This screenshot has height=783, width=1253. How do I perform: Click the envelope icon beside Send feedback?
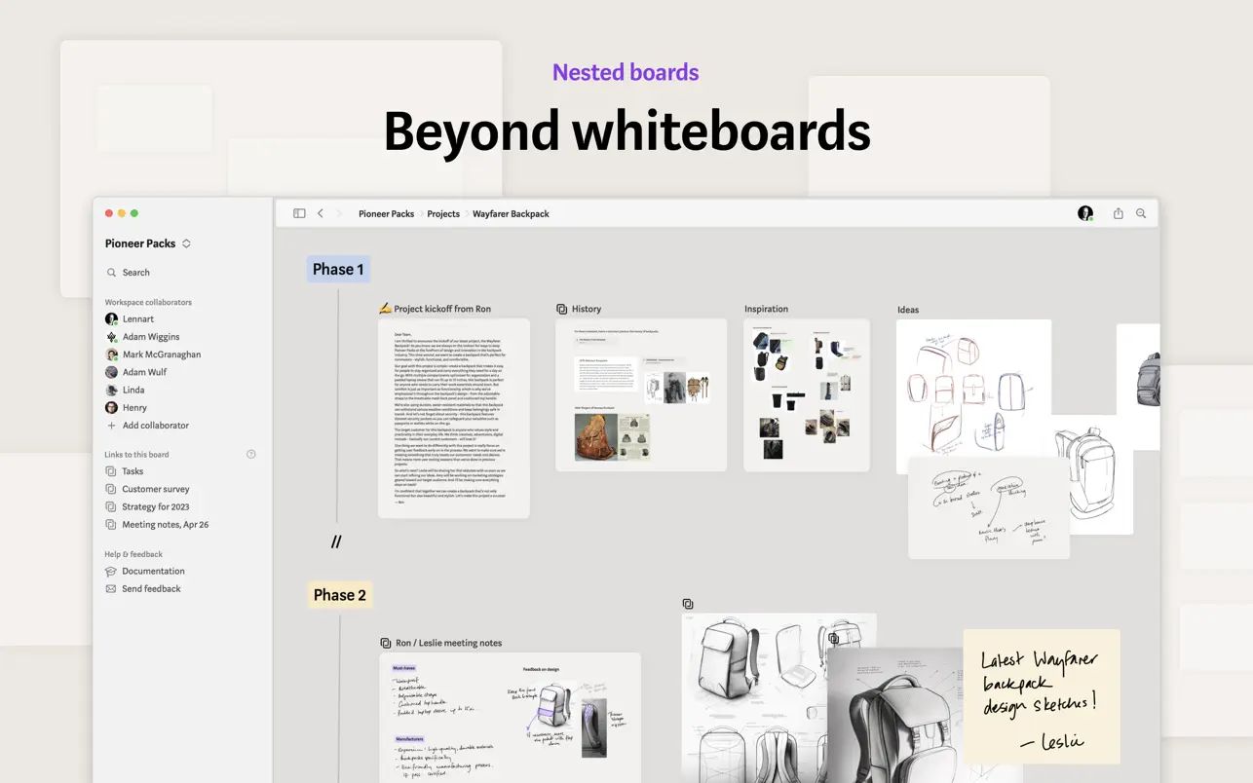[110, 588]
